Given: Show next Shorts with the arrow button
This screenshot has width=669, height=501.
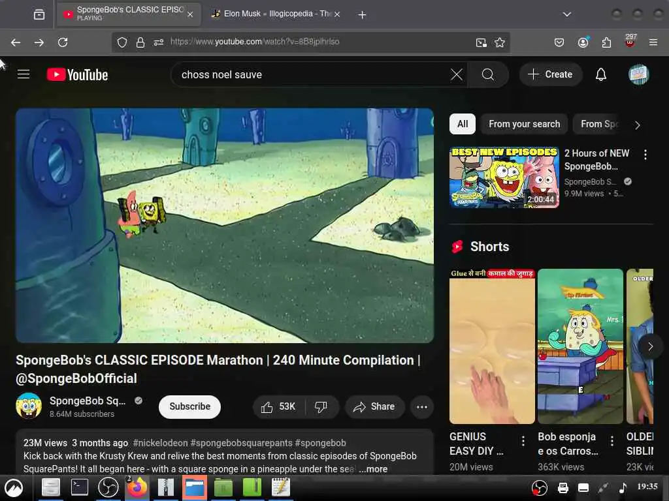Looking at the screenshot, I should [x=650, y=346].
